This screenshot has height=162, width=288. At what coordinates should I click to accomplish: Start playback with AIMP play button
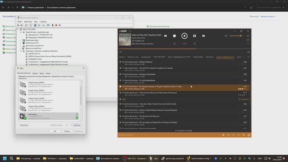(x=184, y=36)
